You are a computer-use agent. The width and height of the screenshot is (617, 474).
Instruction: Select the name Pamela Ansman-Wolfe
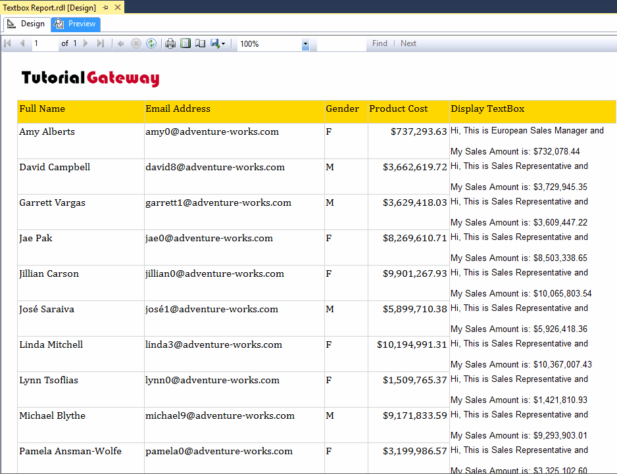tap(70, 451)
